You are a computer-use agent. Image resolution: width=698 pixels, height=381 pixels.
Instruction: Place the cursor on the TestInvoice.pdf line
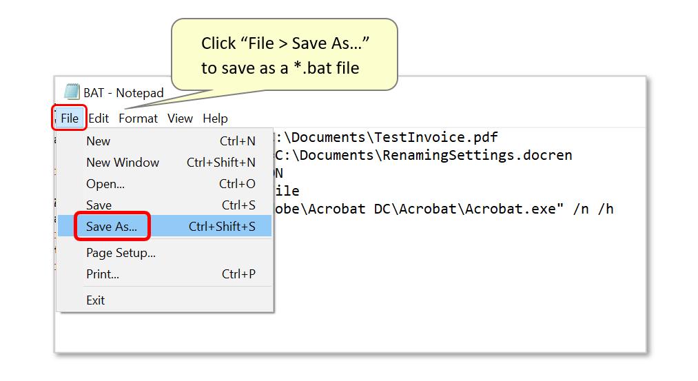pyautogui.click(x=386, y=138)
